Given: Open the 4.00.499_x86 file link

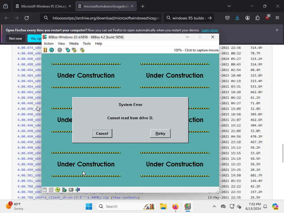Looking at the screenshot, I should (x=29, y=170).
